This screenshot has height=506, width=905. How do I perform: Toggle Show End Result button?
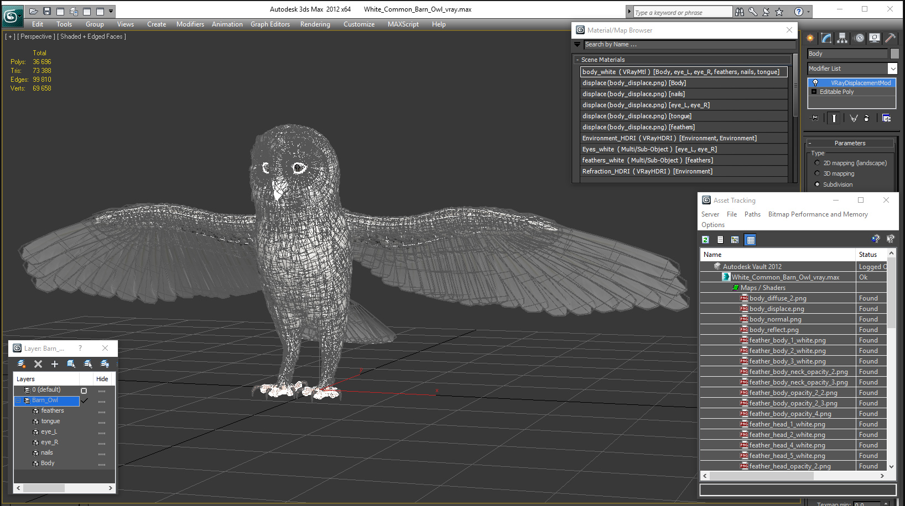[834, 118]
